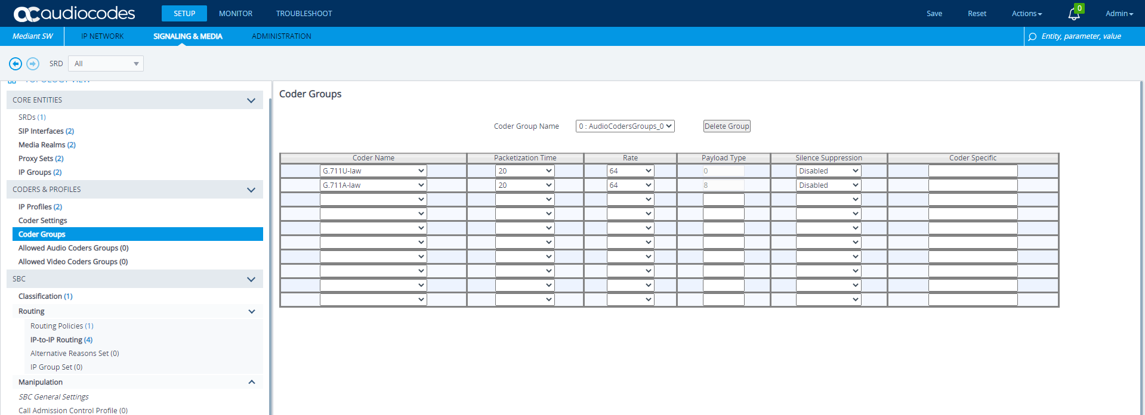The height and width of the screenshot is (415, 1145).
Task: Open Media Realms (2)
Action: coord(47,145)
